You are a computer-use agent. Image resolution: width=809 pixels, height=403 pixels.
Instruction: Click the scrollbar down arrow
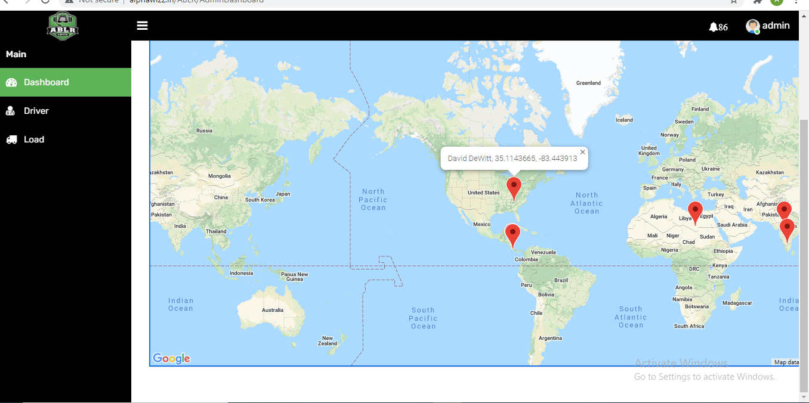point(804,397)
